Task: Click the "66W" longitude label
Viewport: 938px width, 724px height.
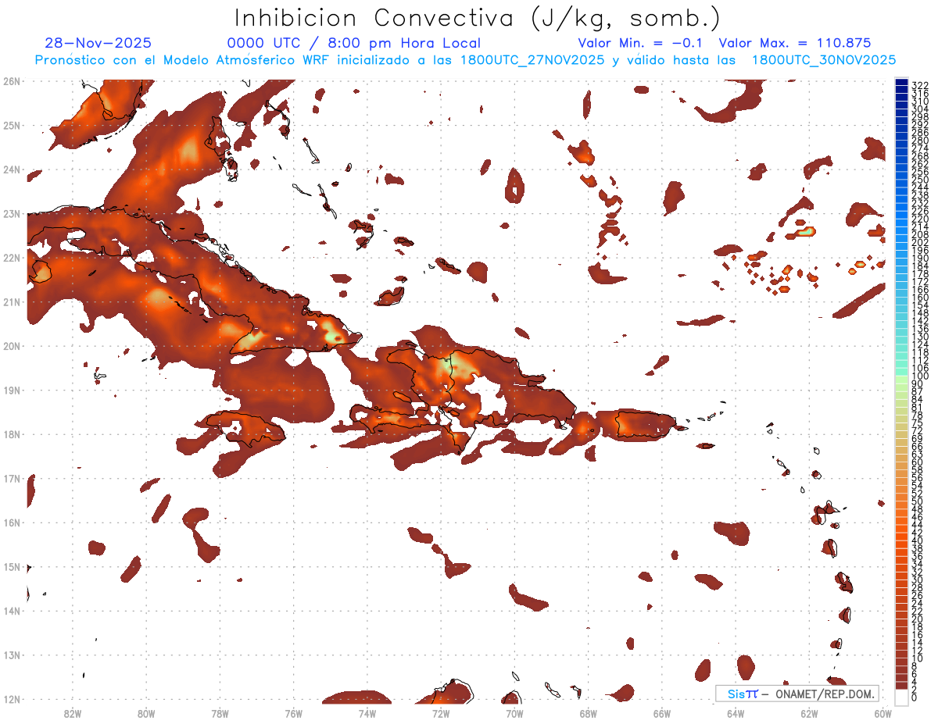Action: tap(661, 712)
